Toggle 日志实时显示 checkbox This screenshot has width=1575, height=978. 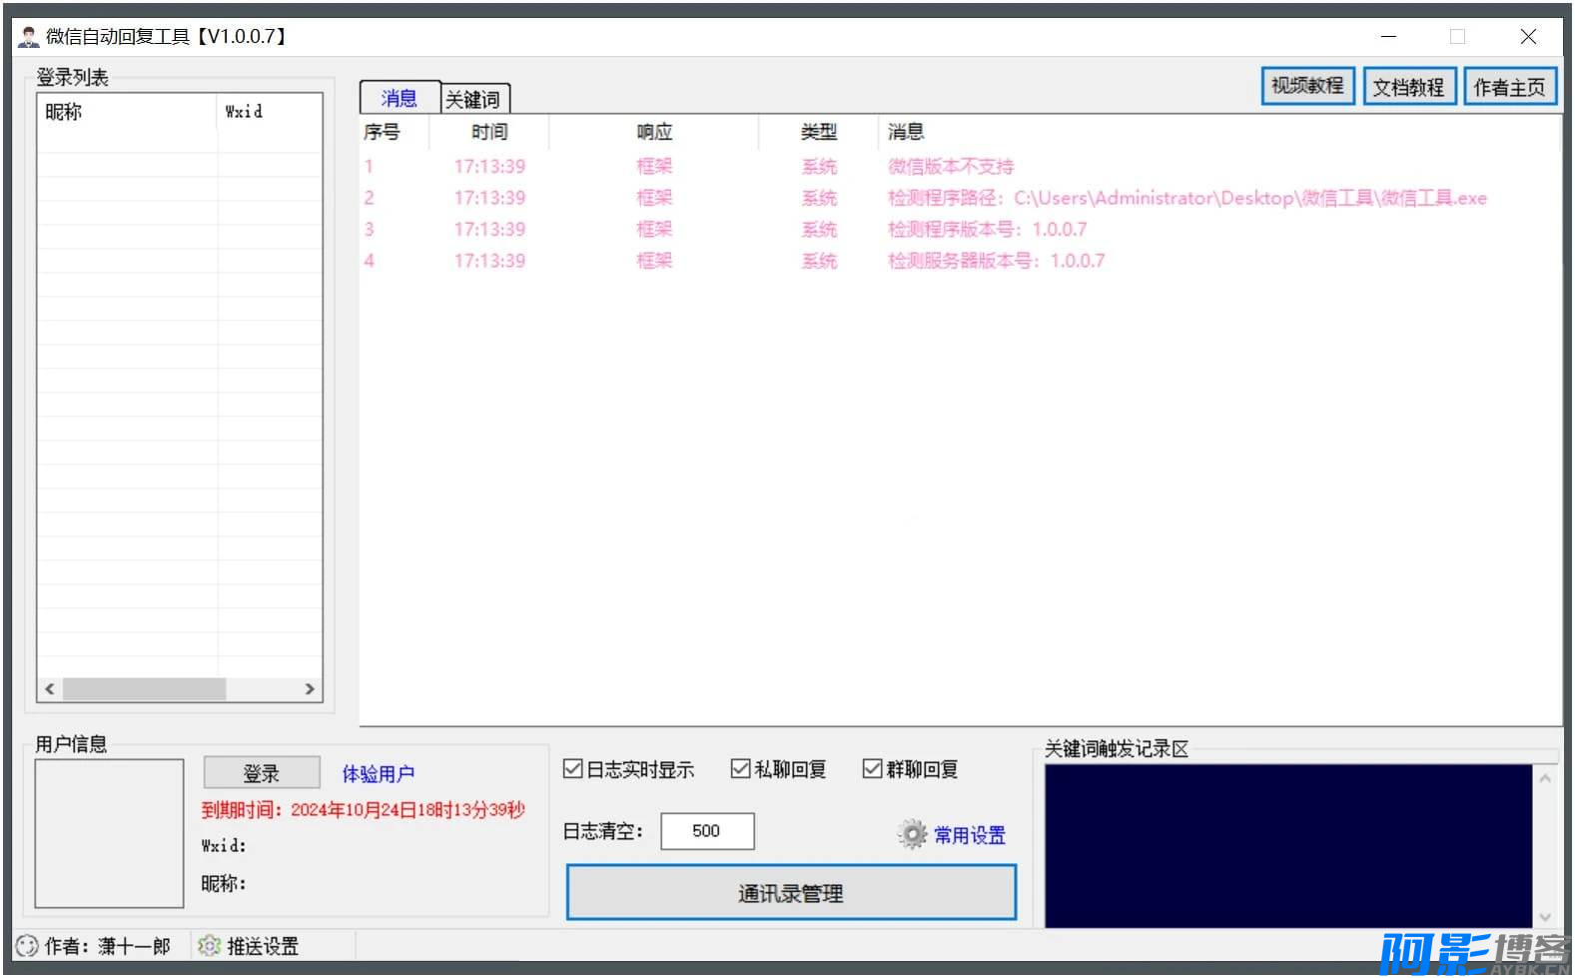[572, 768]
